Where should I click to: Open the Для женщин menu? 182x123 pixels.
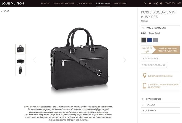(85, 3)
